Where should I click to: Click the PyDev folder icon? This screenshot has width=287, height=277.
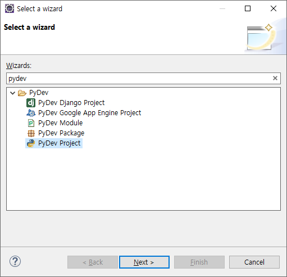coord(22,93)
